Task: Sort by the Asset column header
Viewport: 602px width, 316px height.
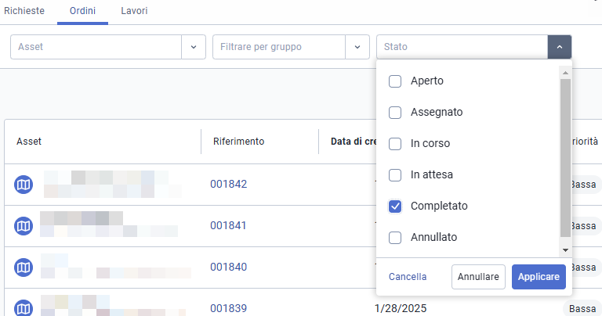Action: point(29,142)
